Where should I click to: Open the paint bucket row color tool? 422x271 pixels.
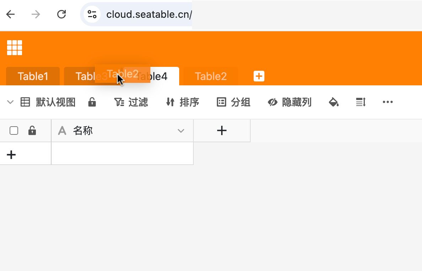(333, 102)
